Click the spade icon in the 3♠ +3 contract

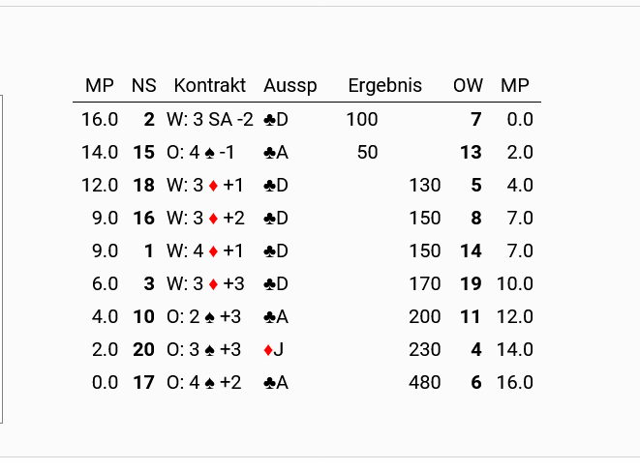pos(209,350)
